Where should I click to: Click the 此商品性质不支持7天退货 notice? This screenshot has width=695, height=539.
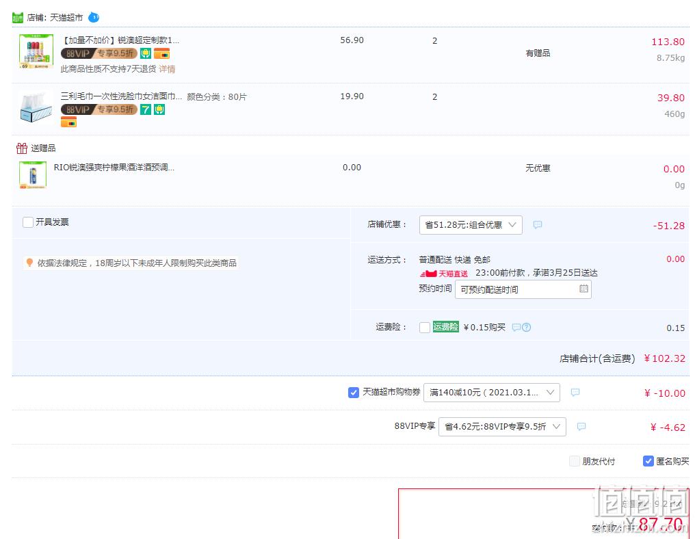pos(109,68)
